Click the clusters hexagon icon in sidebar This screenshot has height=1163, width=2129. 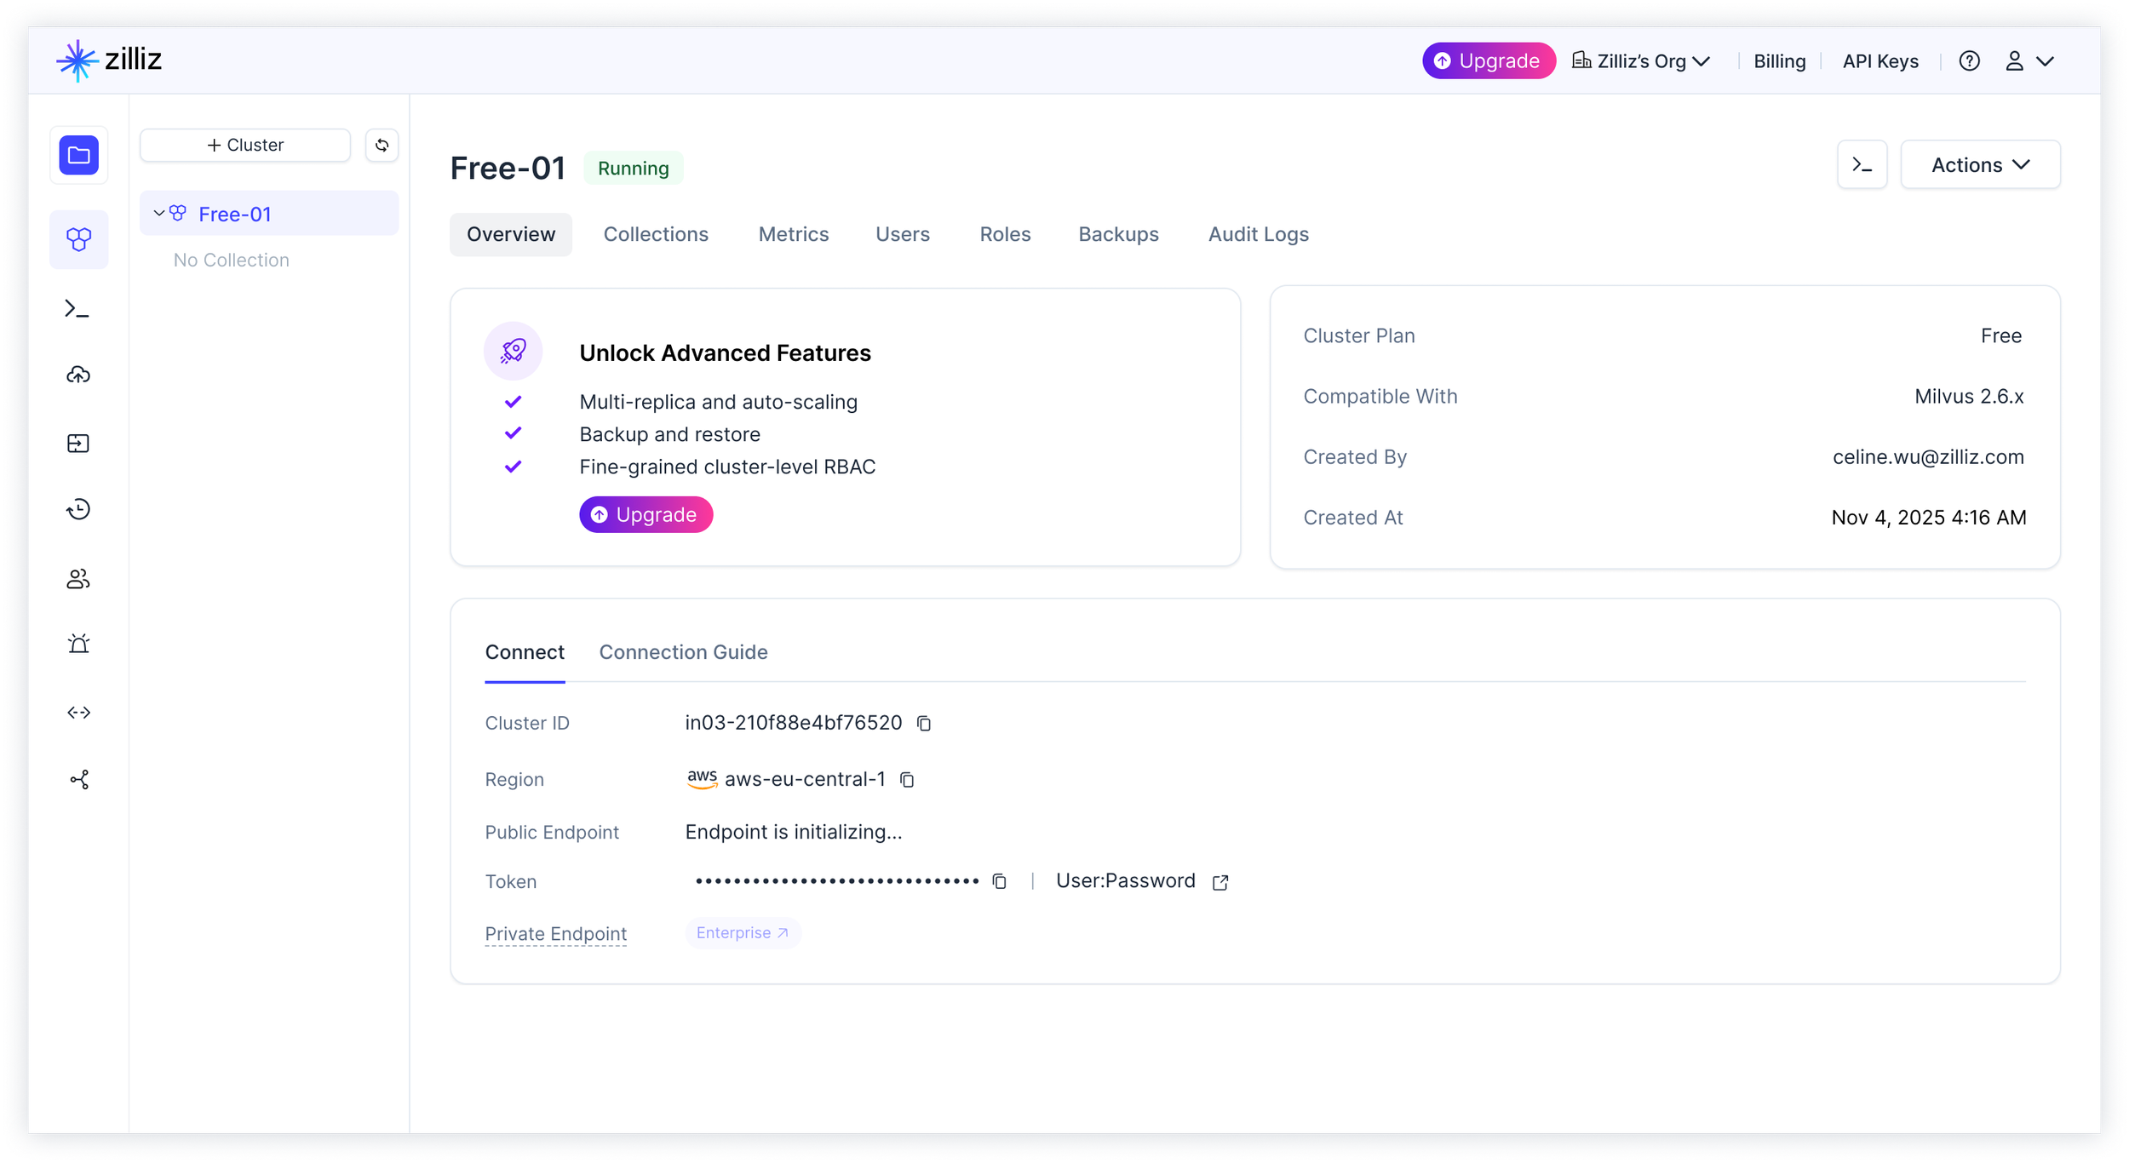click(78, 239)
